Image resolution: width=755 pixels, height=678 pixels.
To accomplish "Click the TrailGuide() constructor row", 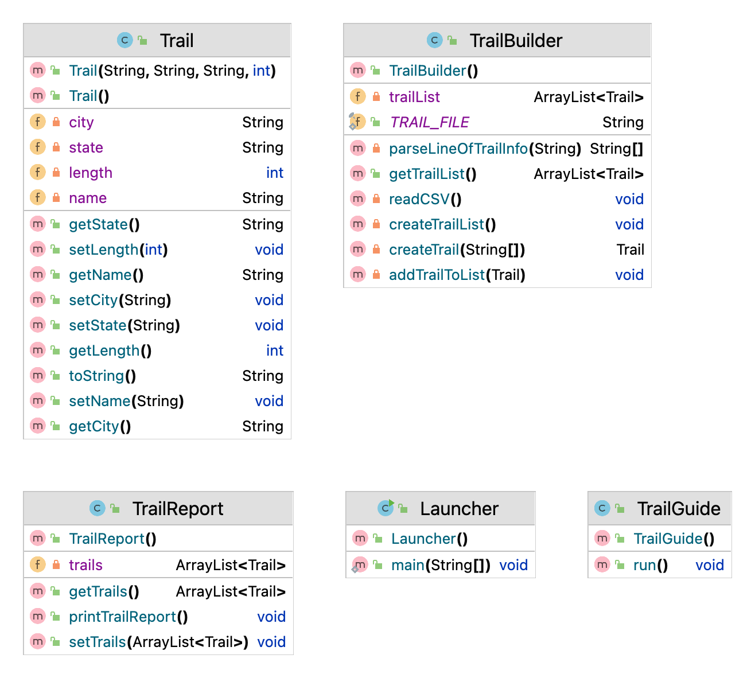I will (660, 538).
